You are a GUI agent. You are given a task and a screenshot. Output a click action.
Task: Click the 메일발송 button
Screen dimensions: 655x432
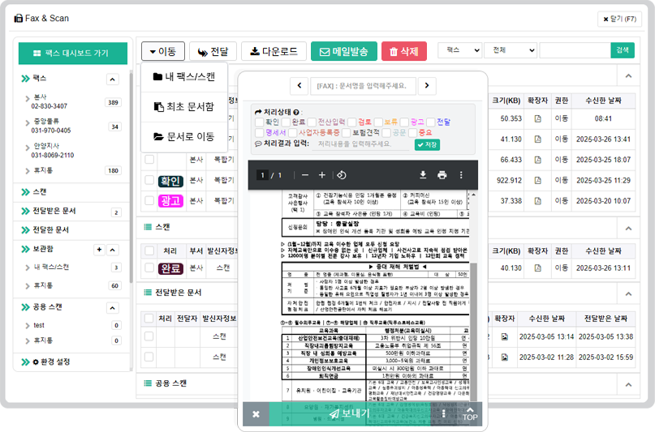(x=344, y=52)
